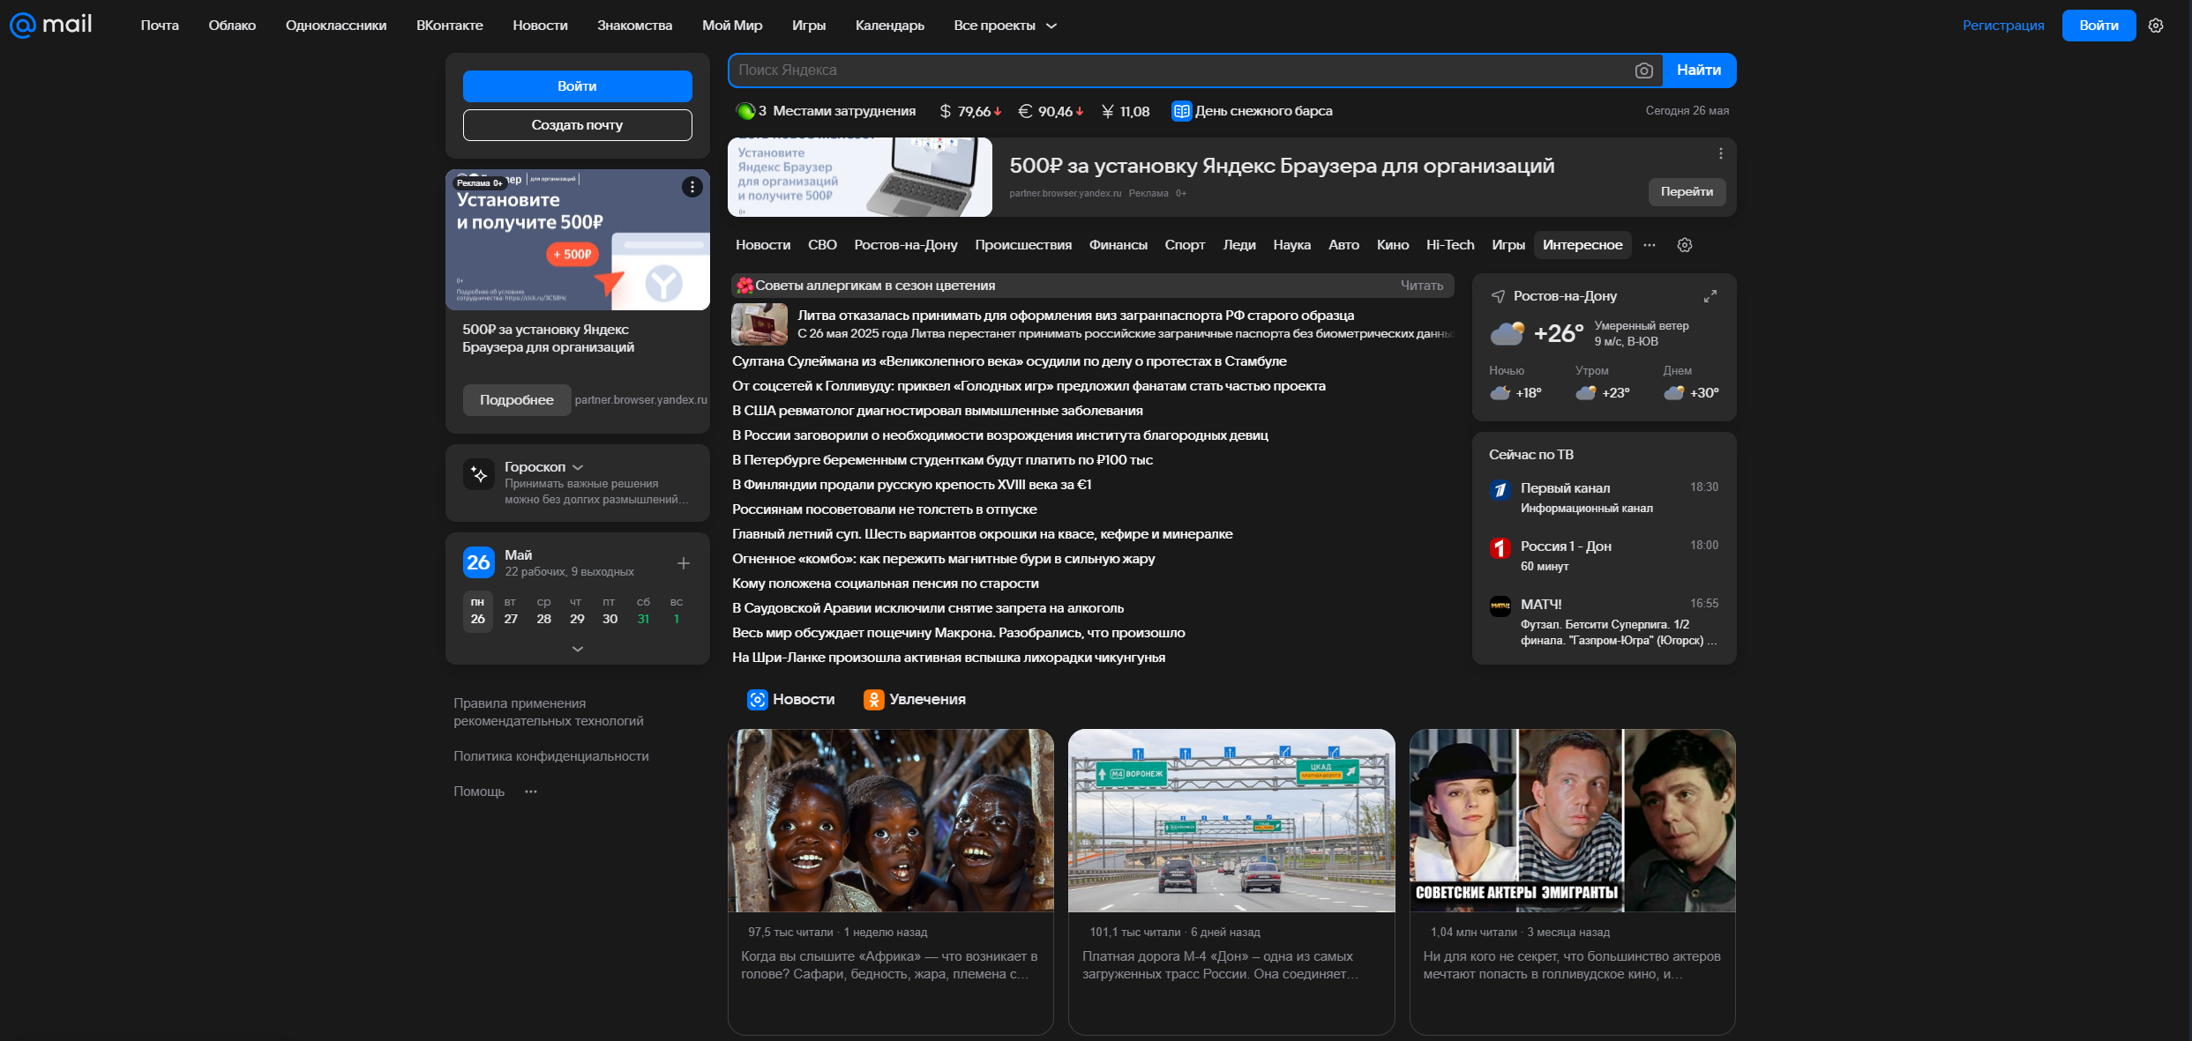The height and width of the screenshot is (1041, 2192).
Task: Select calendar day 31
Action: pos(644,611)
